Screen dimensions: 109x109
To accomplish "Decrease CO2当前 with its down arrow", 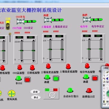I will coord(22,61).
